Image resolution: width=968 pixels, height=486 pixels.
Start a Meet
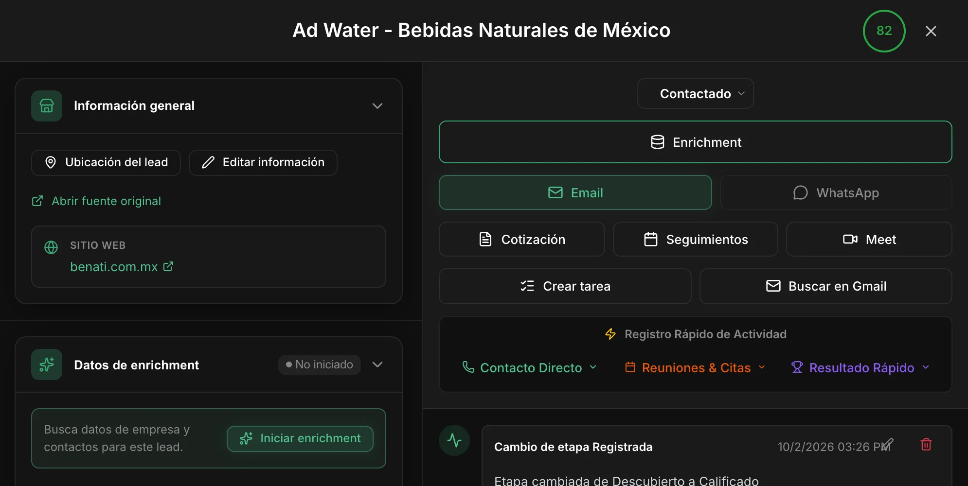pyautogui.click(x=869, y=239)
